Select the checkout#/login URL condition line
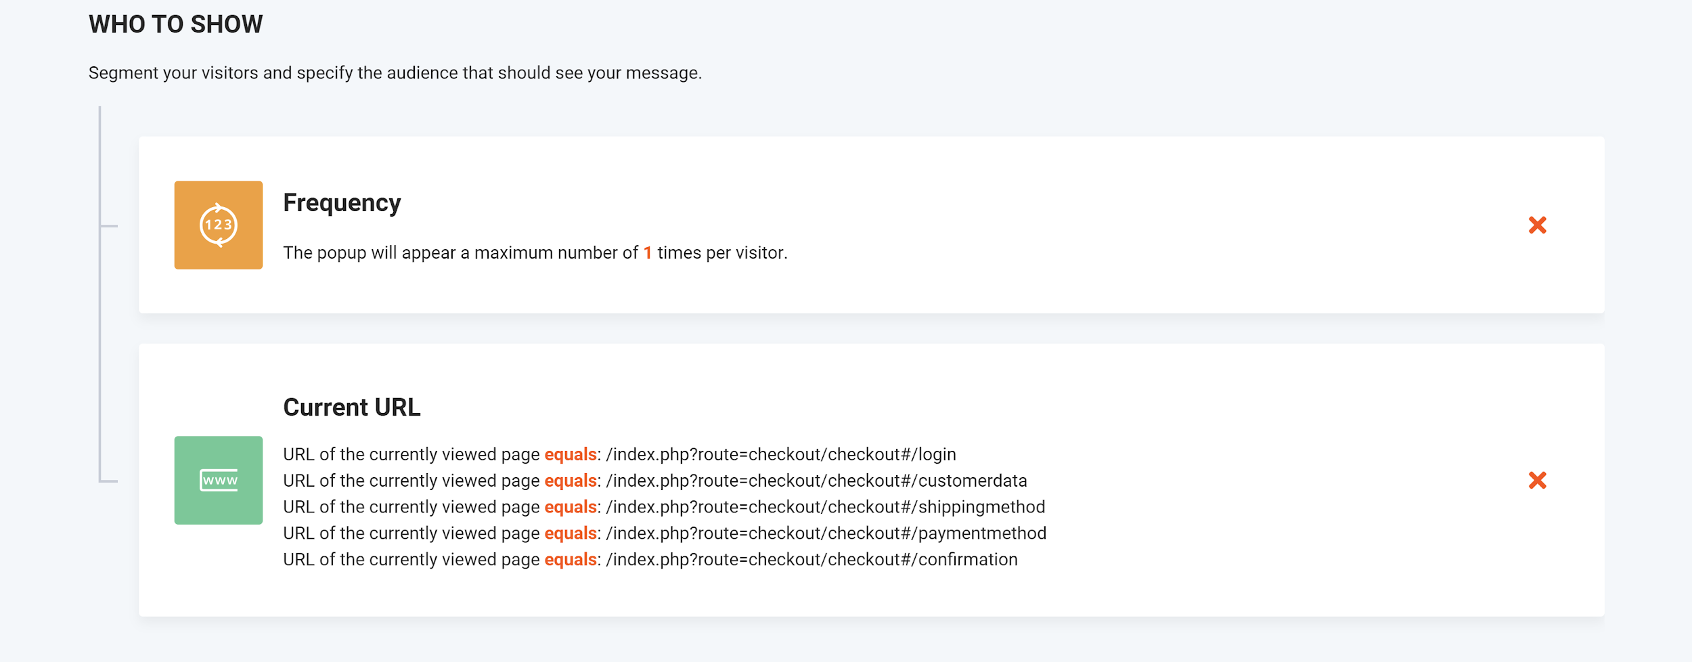 (619, 454)
